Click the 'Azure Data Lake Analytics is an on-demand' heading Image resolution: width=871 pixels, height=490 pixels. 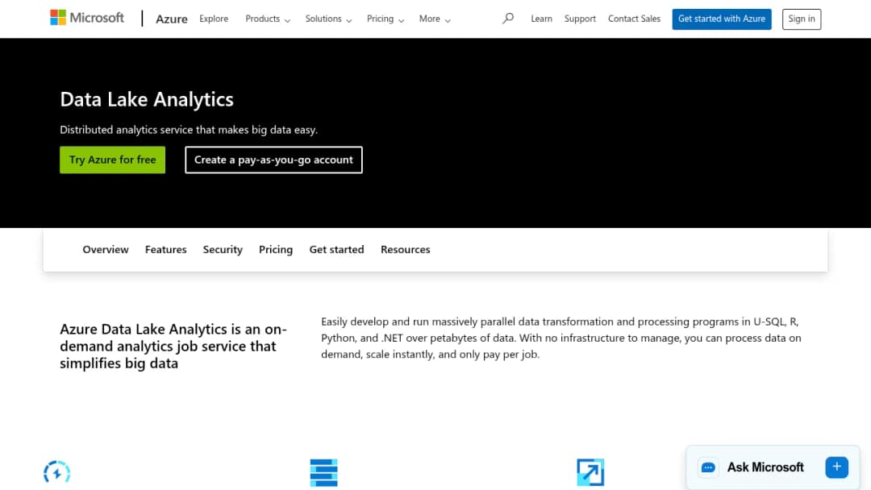(173, 347)
